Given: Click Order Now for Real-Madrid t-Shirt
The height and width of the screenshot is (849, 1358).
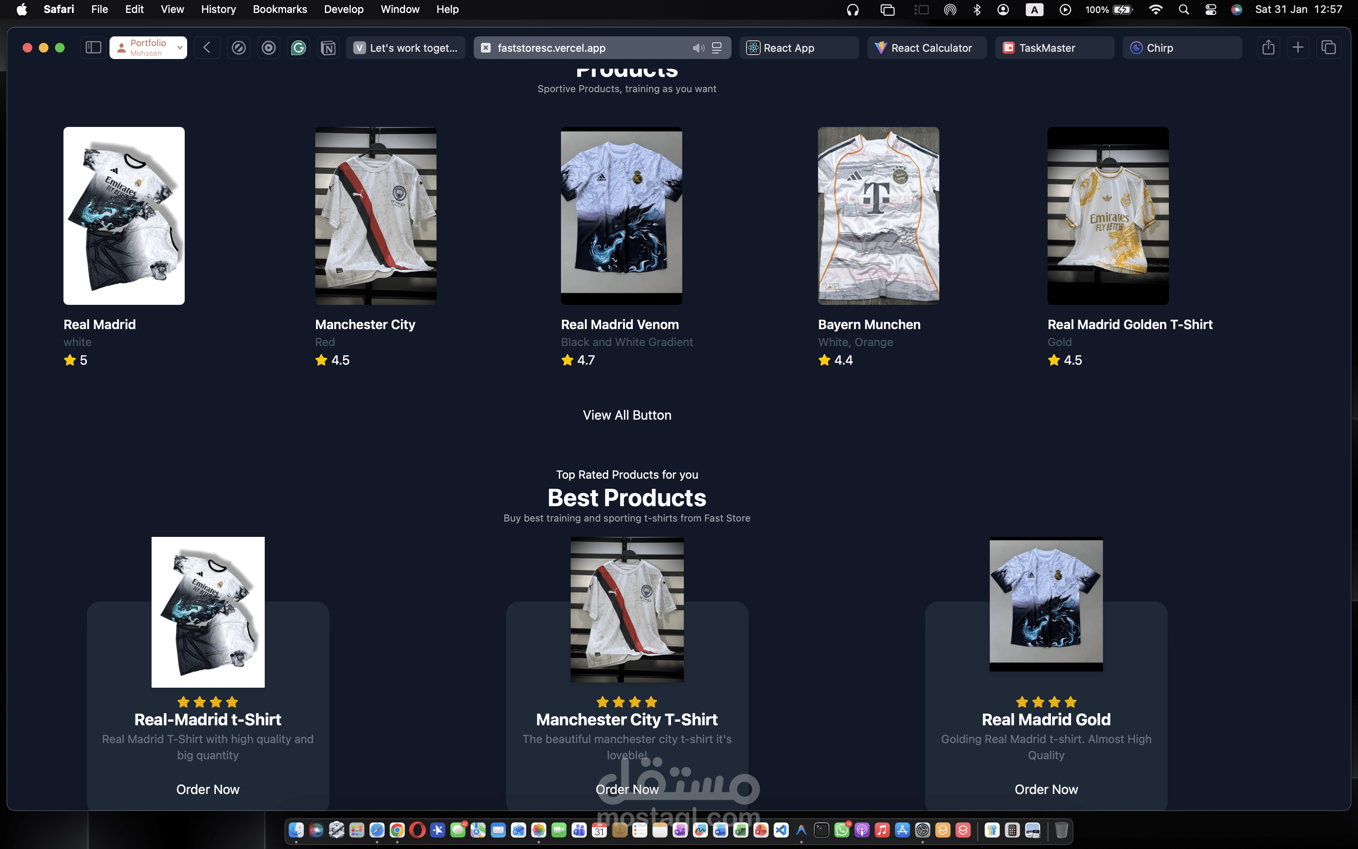Looking at the screenshot, I should (x=208, y=789).
